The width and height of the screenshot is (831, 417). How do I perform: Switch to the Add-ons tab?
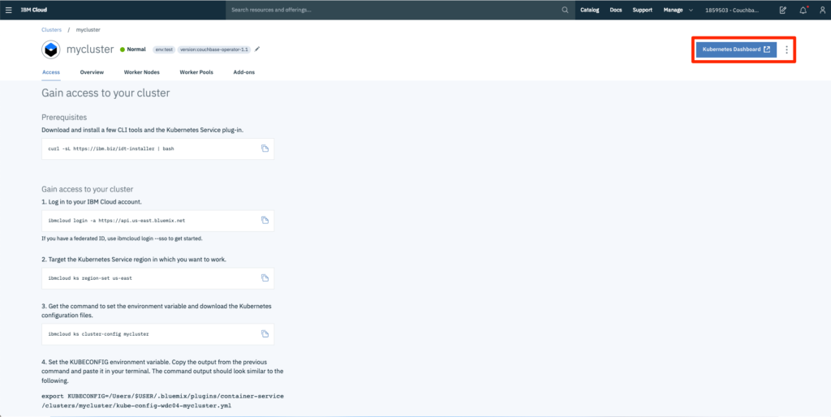pyautogui.click(x=243, y=72)
